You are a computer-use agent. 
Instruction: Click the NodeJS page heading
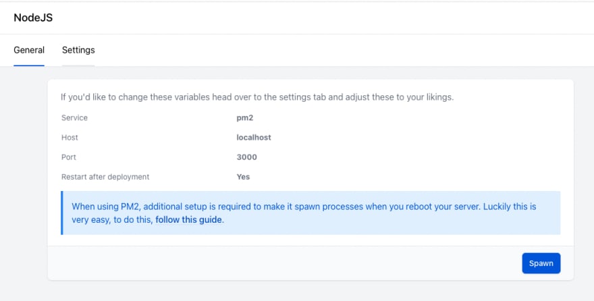pos(33,18)
